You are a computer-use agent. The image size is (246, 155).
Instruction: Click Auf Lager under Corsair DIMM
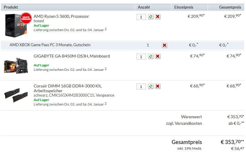pos(41,100)
